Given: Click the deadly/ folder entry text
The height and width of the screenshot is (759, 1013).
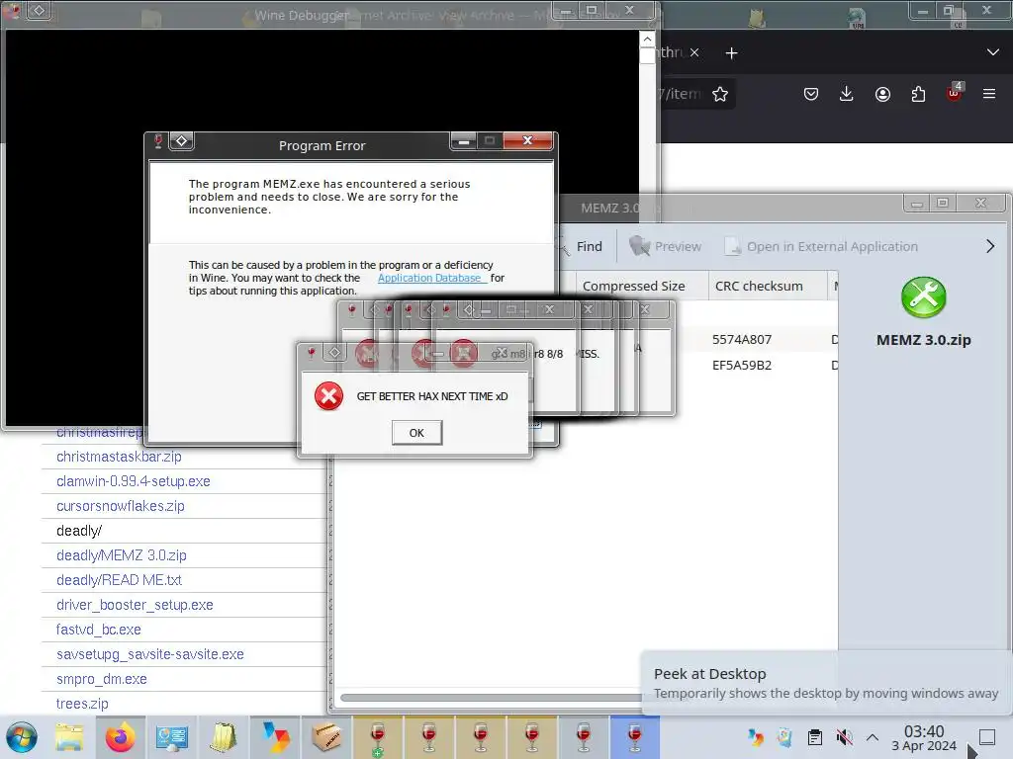Looking at the screenshot, I should point(79,531).
